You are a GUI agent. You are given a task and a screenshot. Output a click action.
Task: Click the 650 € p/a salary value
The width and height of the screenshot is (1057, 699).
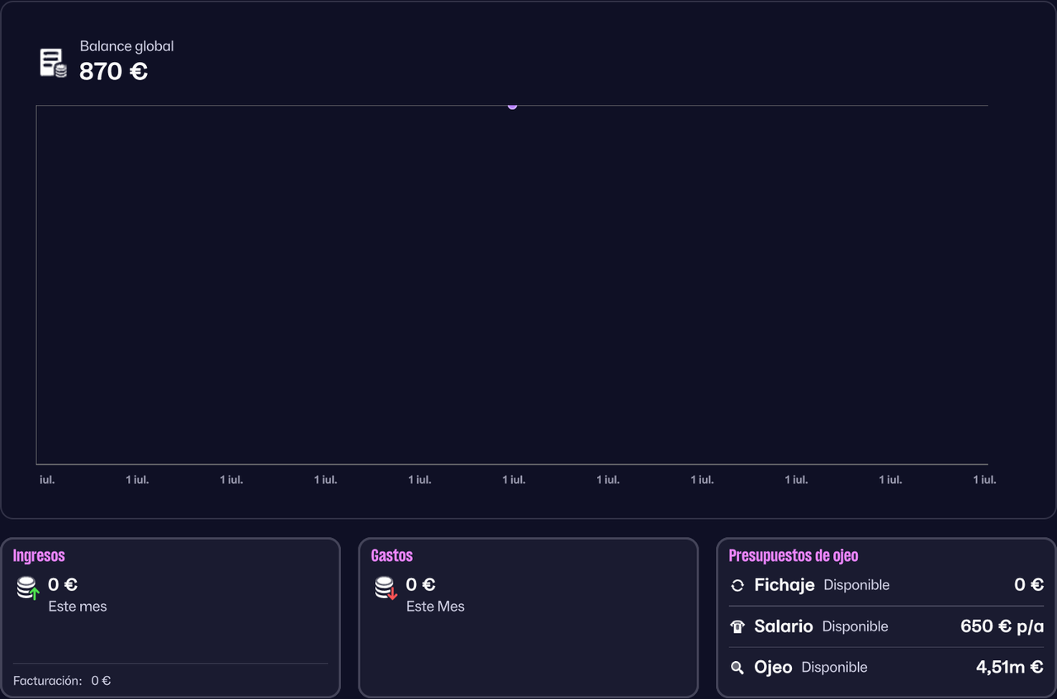1002,626
